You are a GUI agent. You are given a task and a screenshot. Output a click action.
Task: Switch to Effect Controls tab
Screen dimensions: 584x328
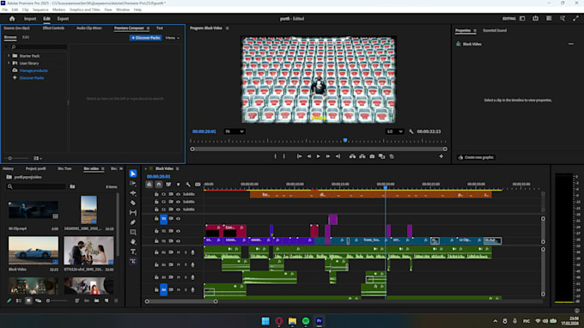tap(53, 28)
